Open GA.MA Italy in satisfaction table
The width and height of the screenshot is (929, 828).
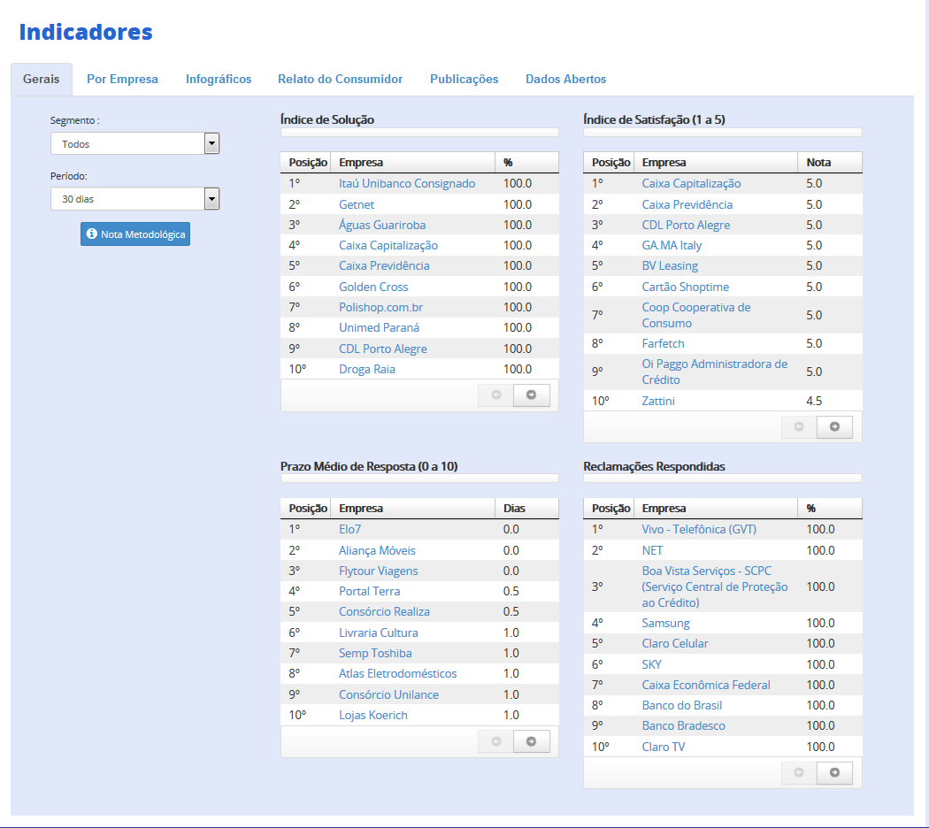[672, 245]
